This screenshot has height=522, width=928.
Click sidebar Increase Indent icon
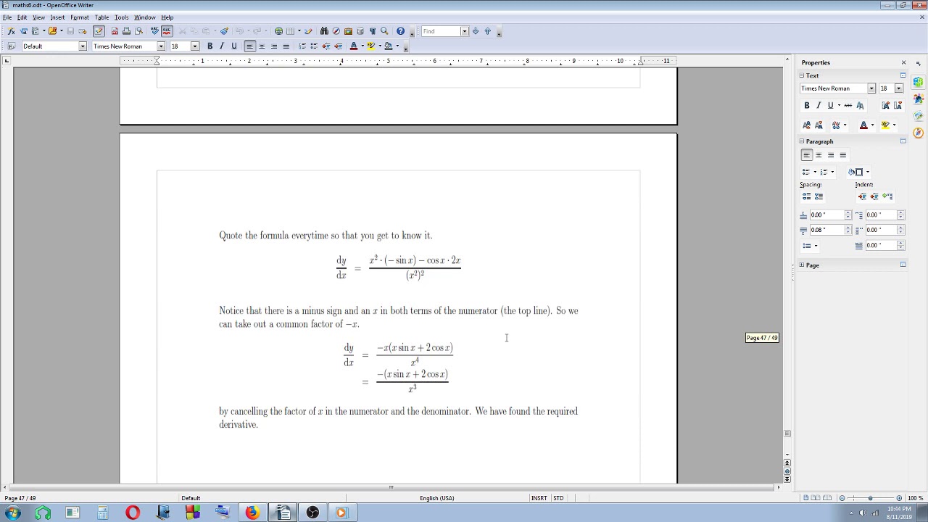[862, 196]
